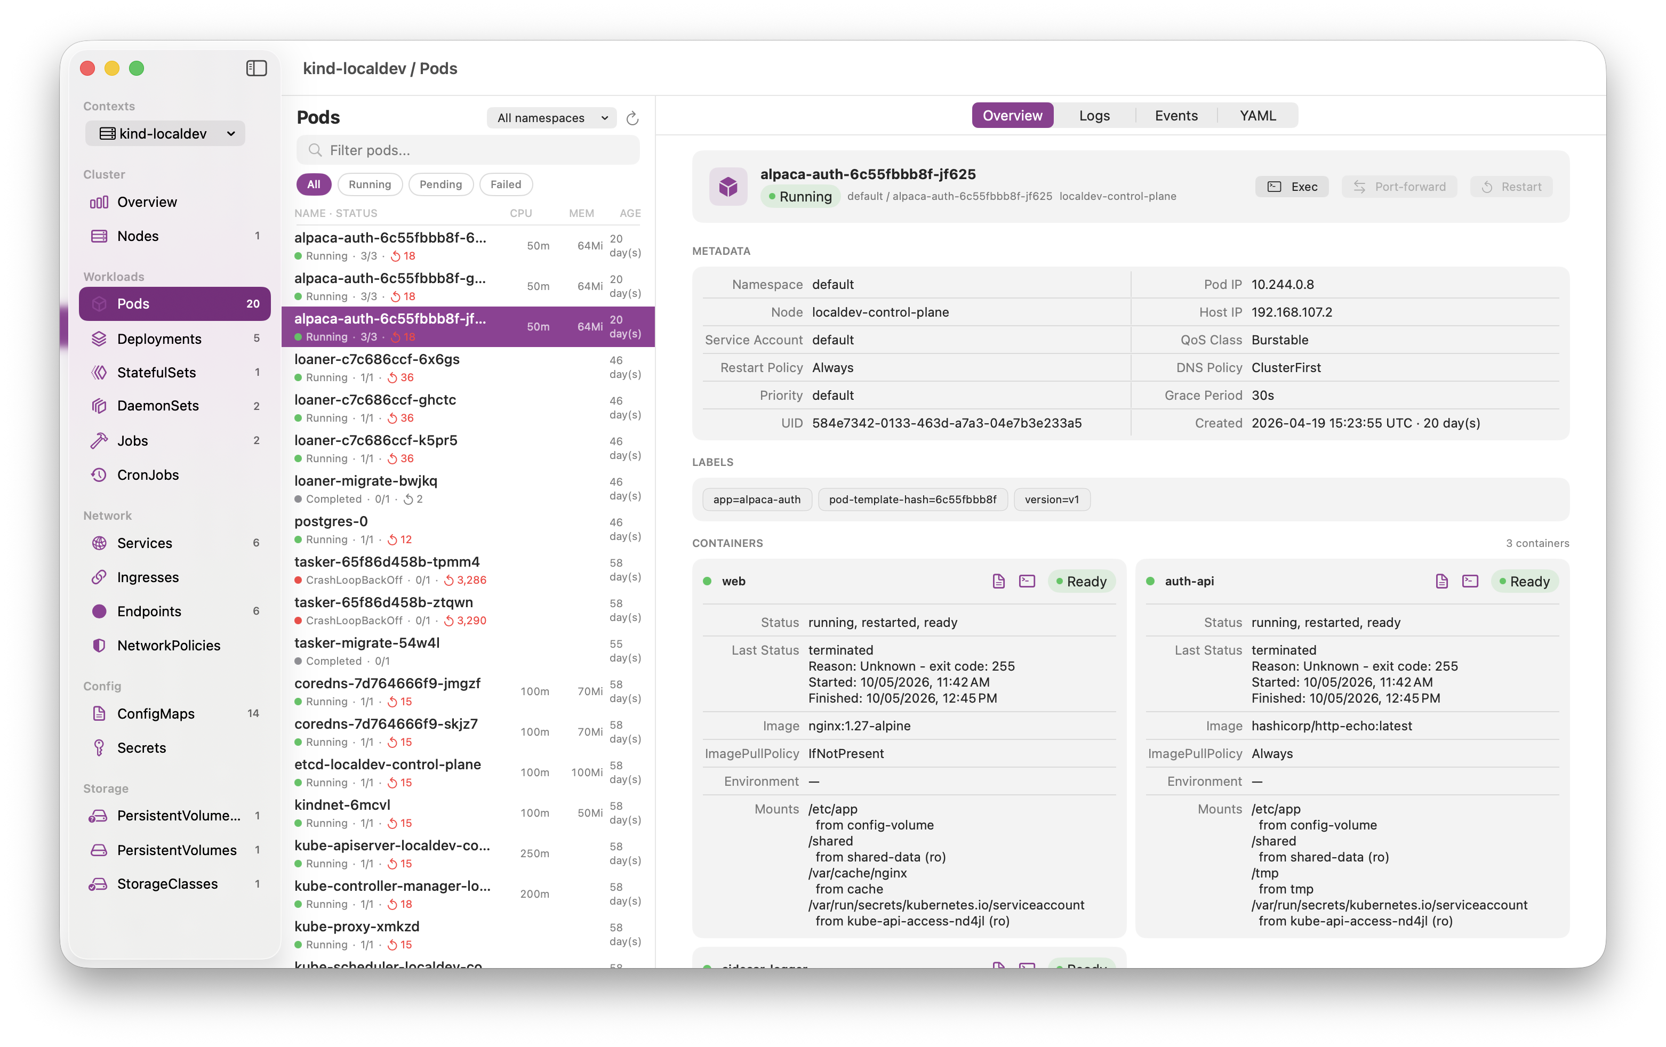Viewport: 1666px width, 1047px height.
Task: Switch to Events tab
Action: coord(1176,116)
